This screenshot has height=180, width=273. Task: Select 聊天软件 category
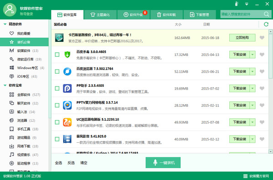point(24,103)
